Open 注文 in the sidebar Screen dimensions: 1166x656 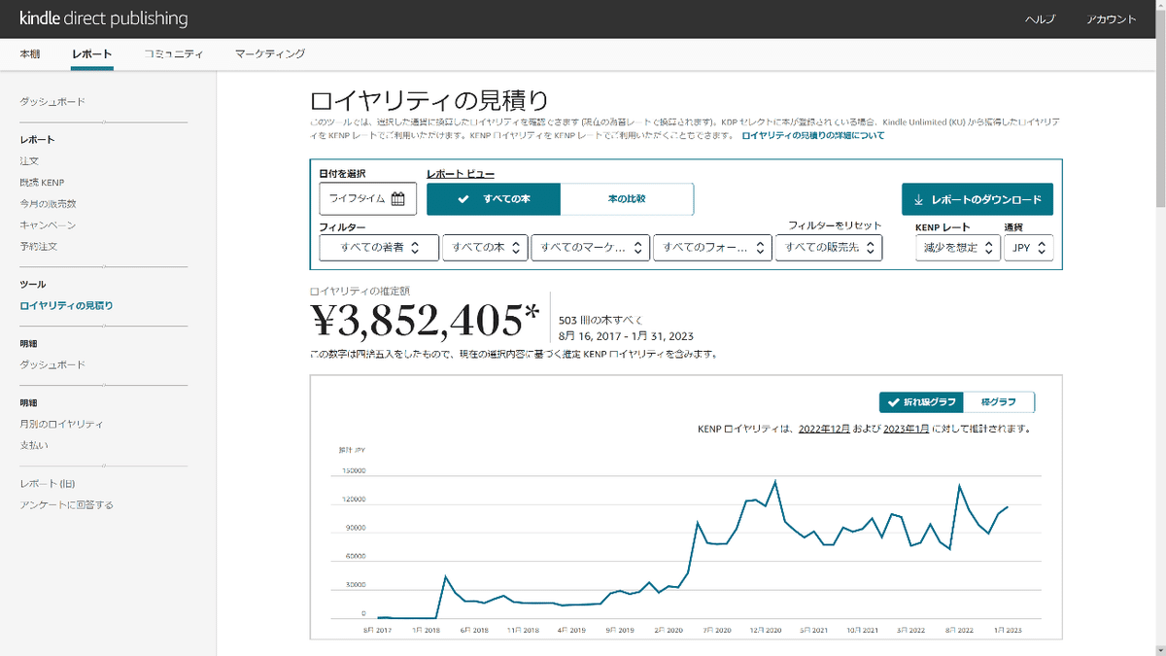point(29,161)
